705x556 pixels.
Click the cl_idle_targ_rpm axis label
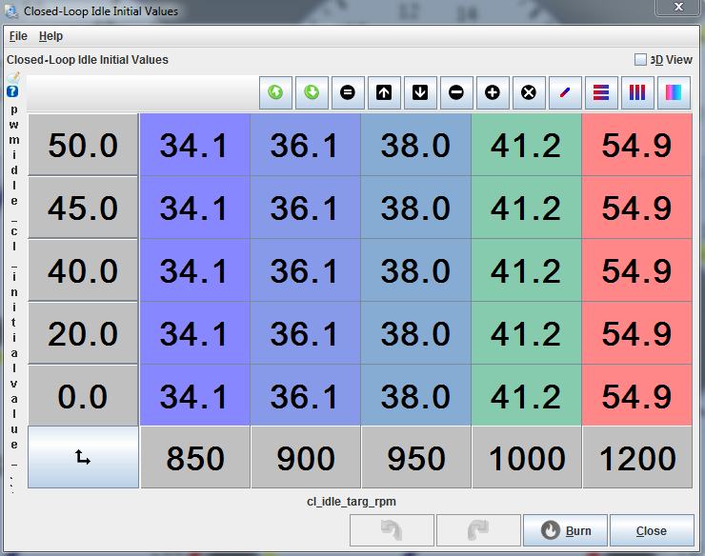click(352, 502)
